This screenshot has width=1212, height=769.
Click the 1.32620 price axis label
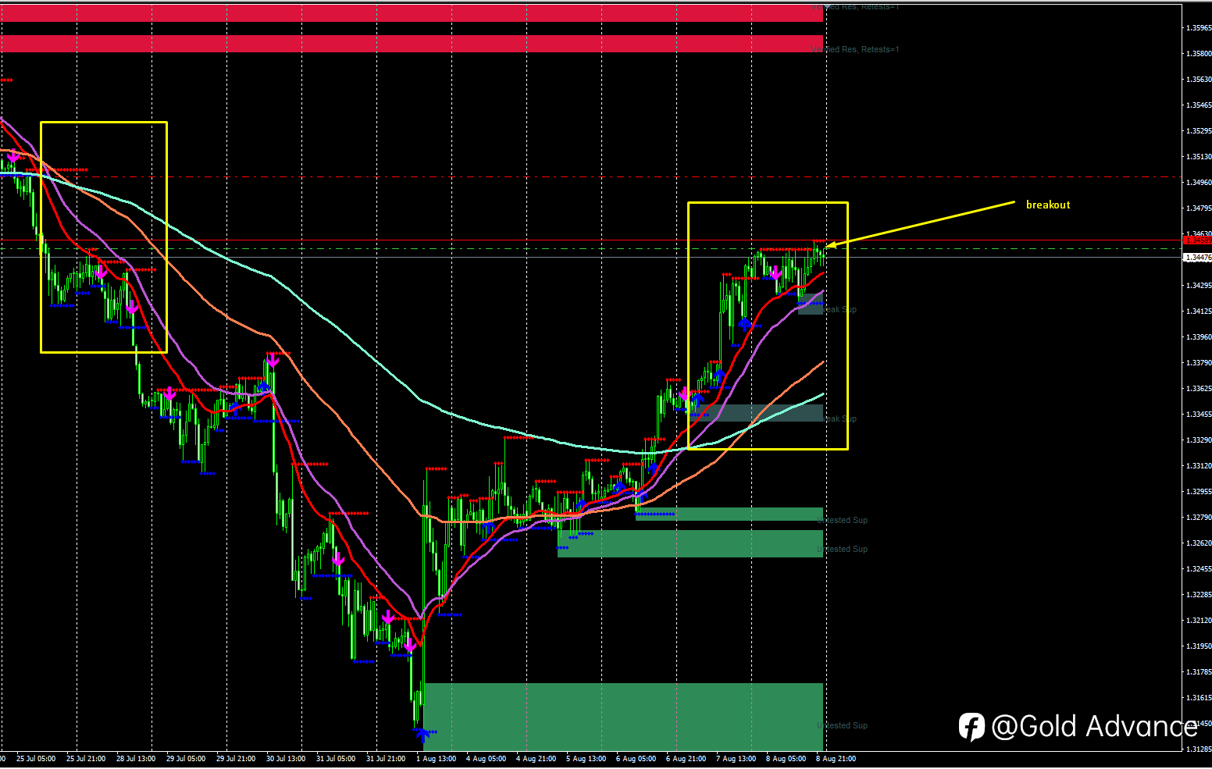[1199, 543]
